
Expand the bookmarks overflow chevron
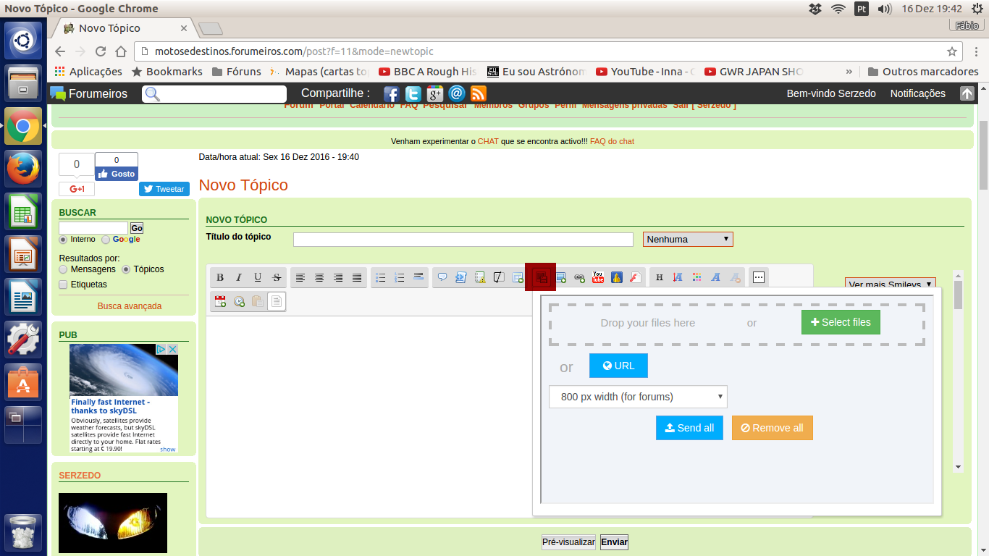point(849,72)
